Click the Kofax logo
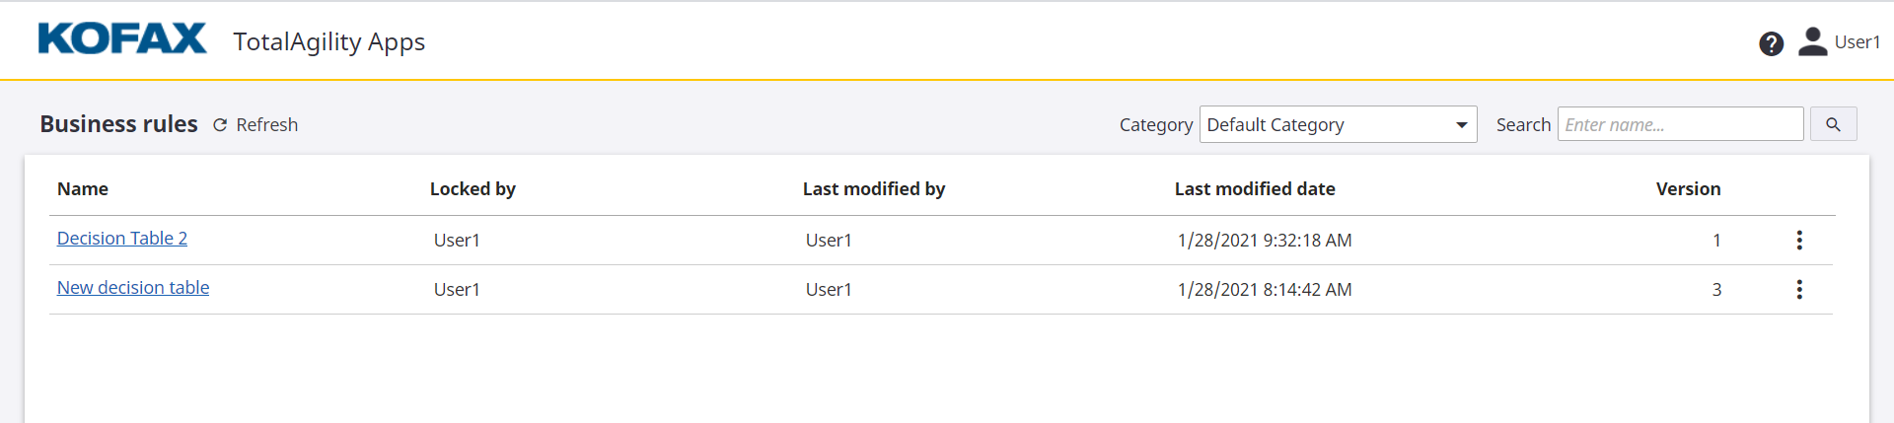The image size is (1894, 423). click(x=121, y=39)
